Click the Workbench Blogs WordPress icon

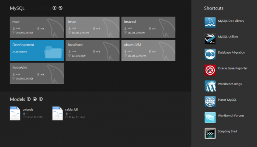pyautogui.click(x=210, y=86)
